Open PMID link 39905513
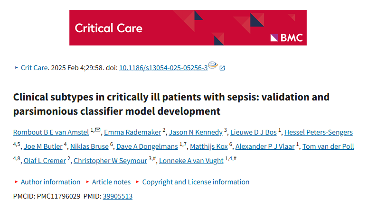The height and width of the screenshot is (209, 368). point(118,196)
